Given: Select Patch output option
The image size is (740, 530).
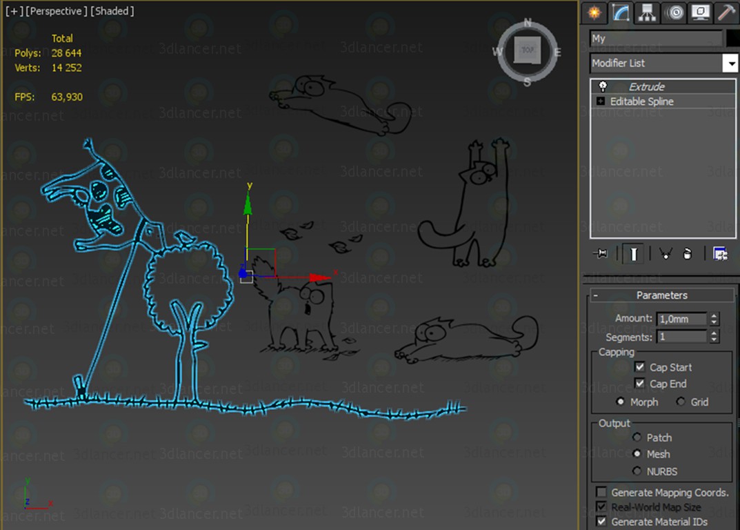Looking at the screenshot, I should pyautogui.click(x=637, y=437).
